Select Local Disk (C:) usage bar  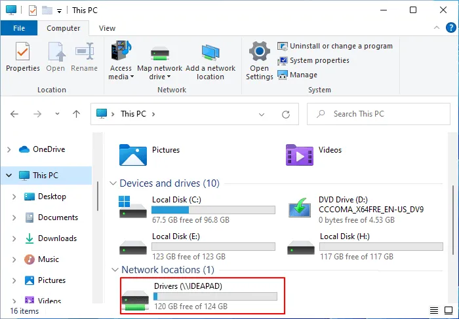[213, 210]
